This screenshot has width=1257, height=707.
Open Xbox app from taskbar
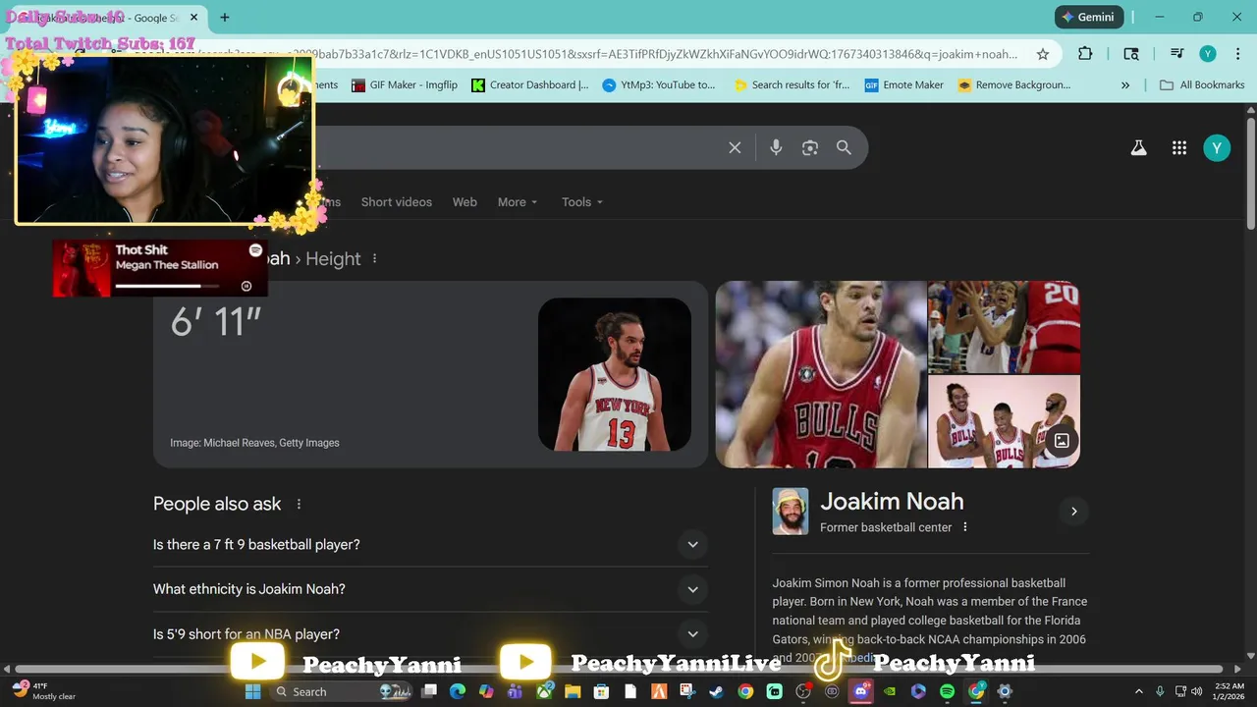544,691
